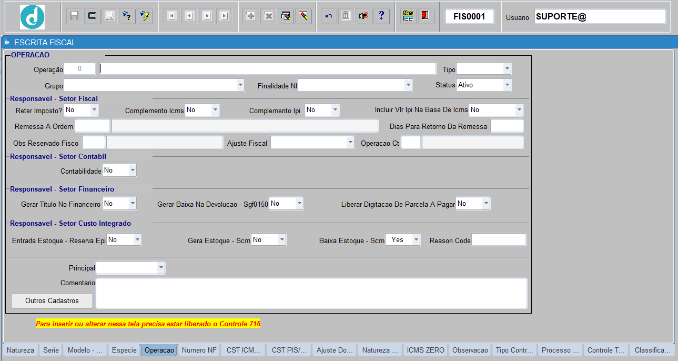The width and height of the screenshot is (678, 361).
Task: Click the screen/window icon next to Save
Action: pyautogui.click(x=92, y=16)
